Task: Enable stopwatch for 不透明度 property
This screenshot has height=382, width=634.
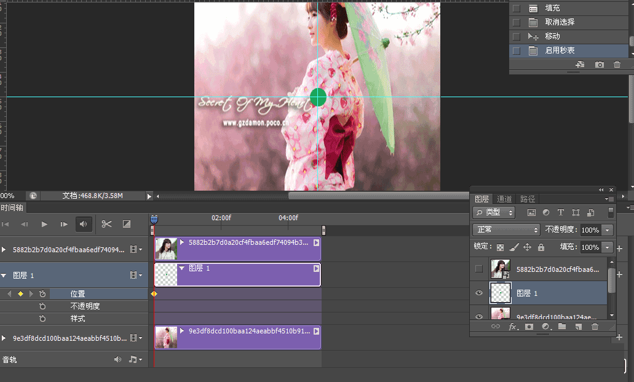Action: (42, 306)
